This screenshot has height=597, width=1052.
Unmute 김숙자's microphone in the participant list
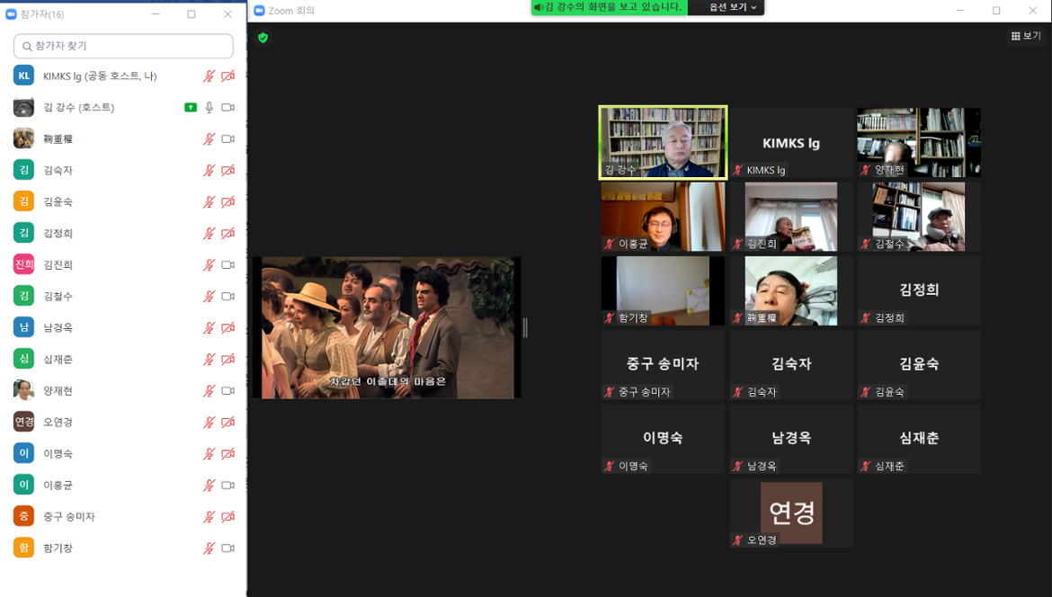click(x=209, y=170)
